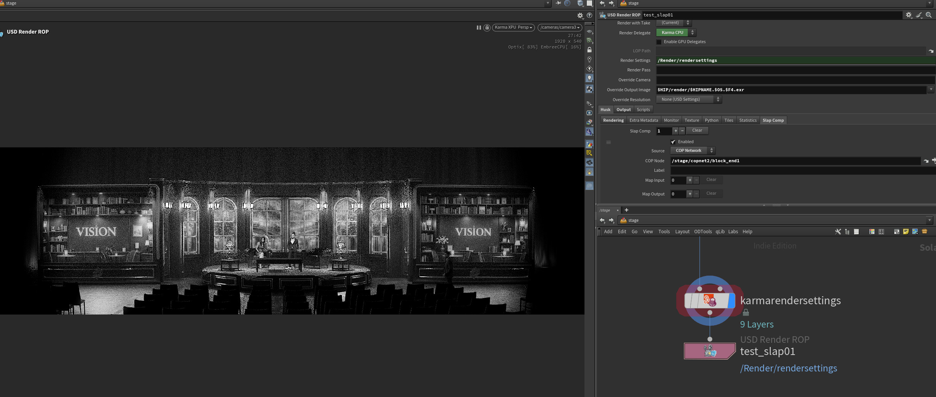Click the color palette grid icon
This screenshot has width=936, height=397.
[x=872, y=232]
